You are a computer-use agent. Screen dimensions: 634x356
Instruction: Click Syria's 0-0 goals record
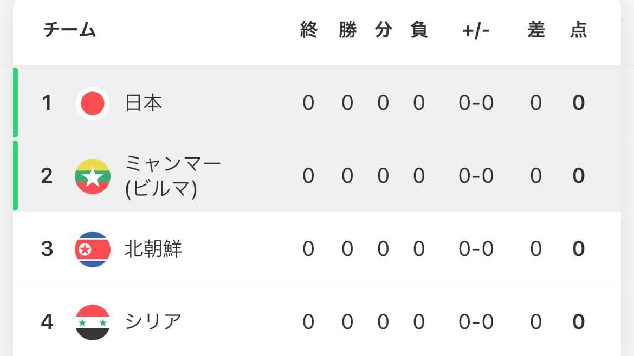[476, 322]
